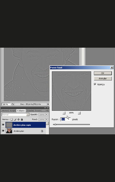Viewport: 115px width, 182px height.
Task: Click lock all padlock icon
Action: point(22,119)
